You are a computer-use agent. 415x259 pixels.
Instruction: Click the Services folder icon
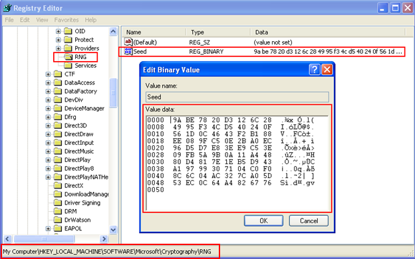pos(68,66)
